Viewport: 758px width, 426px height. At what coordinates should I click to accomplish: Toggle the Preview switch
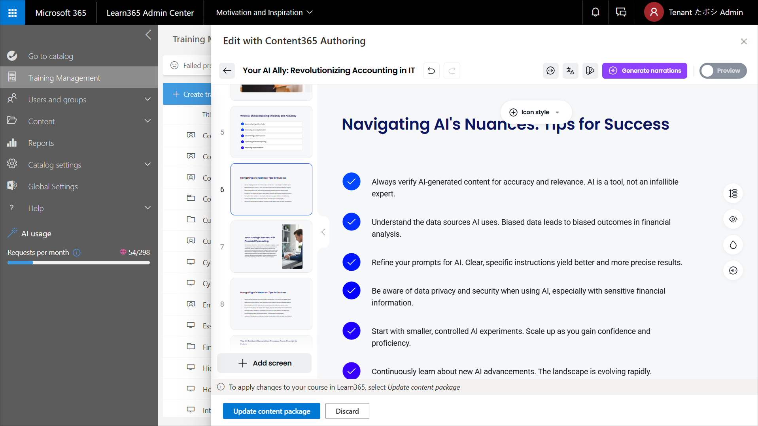point(723,71)
